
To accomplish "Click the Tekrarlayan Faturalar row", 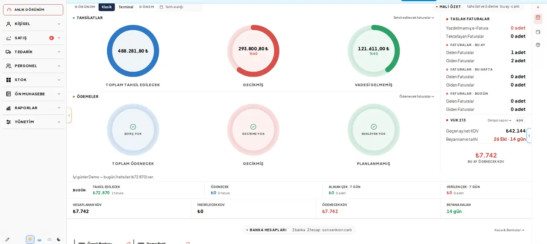I will tap(486, 36).
